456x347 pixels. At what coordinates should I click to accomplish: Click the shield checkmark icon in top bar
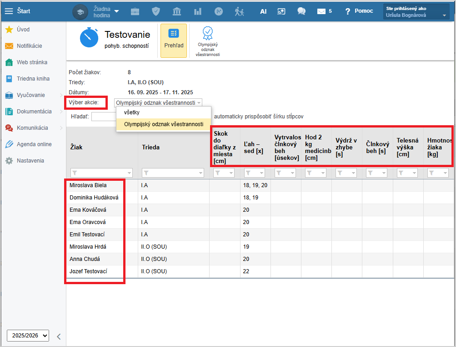point(156,11)
